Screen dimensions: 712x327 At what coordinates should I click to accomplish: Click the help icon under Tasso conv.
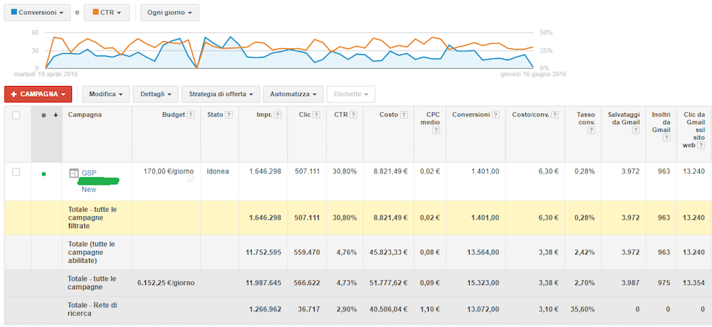[x=591, y=131]
